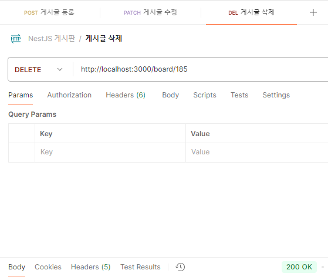Switch to the POST 게시글 등록 tab
Viewport: 328px width, 277px height.
point(49,12)
